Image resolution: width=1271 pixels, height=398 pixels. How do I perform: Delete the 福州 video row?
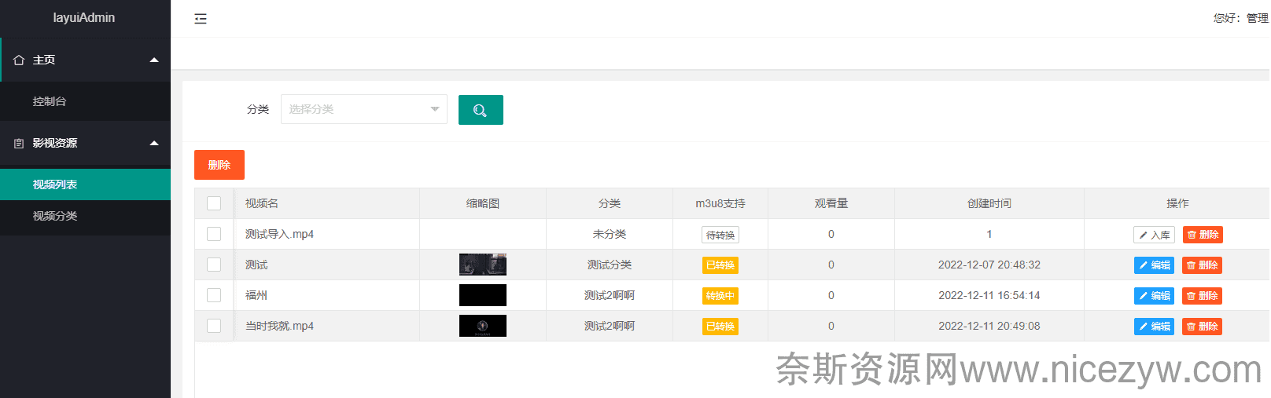coord(1202,296)
